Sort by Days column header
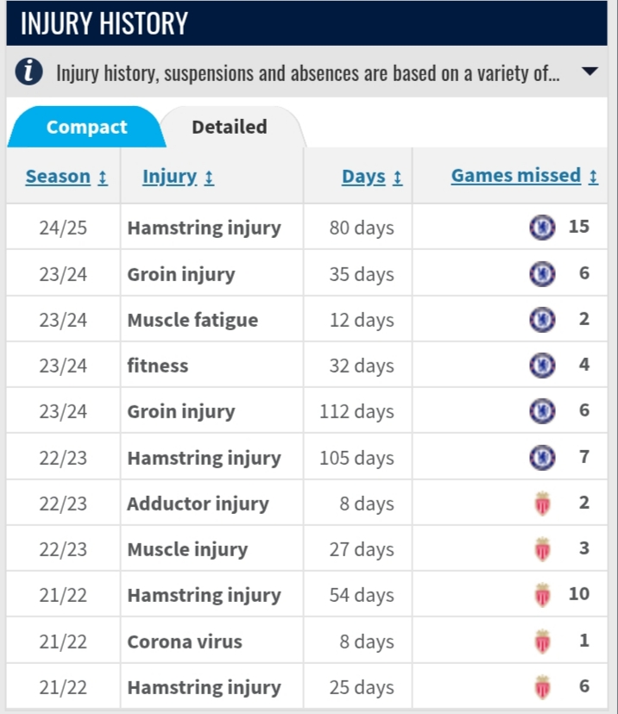This screenshot has width=618, height=714. [372, 176]
